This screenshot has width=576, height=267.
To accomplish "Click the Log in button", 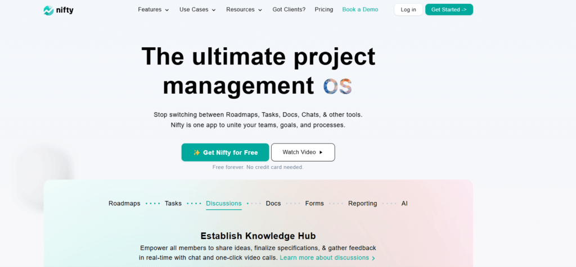I will click(x=408, y=10).
